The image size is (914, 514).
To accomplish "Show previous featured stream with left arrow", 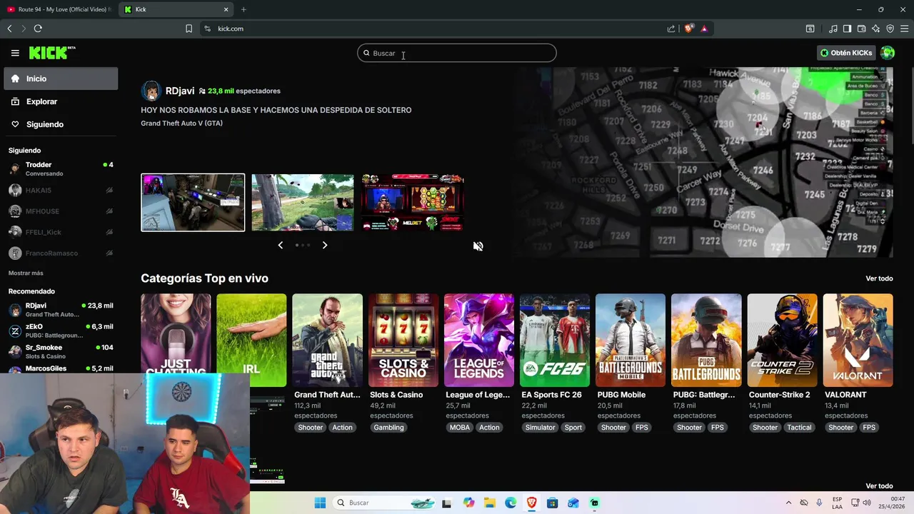I will pyautogui.click(x=280, y=245).
